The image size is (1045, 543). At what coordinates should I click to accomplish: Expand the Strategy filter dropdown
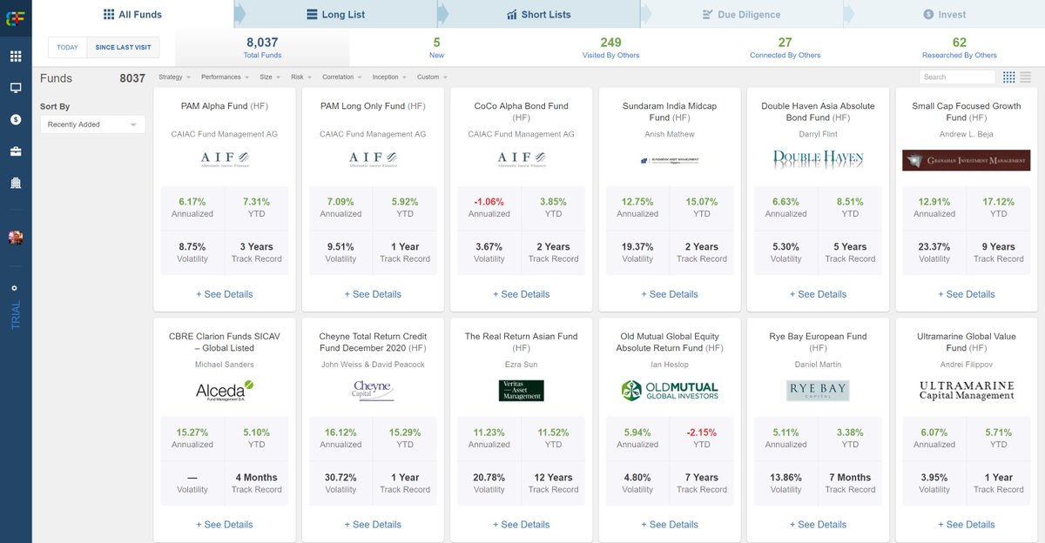pyautogui.click(x=173, y=77)
